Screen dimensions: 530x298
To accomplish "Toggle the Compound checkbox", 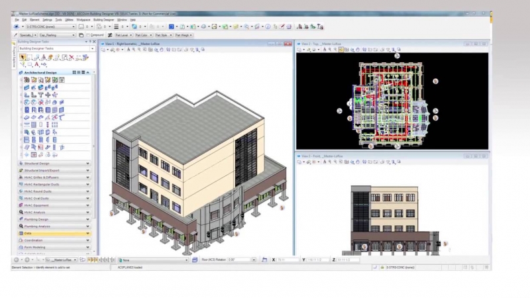I will pyautogui.click(x=87, y=35).
